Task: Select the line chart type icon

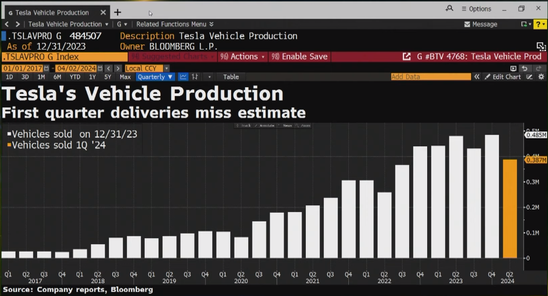Action: [183, 77]
